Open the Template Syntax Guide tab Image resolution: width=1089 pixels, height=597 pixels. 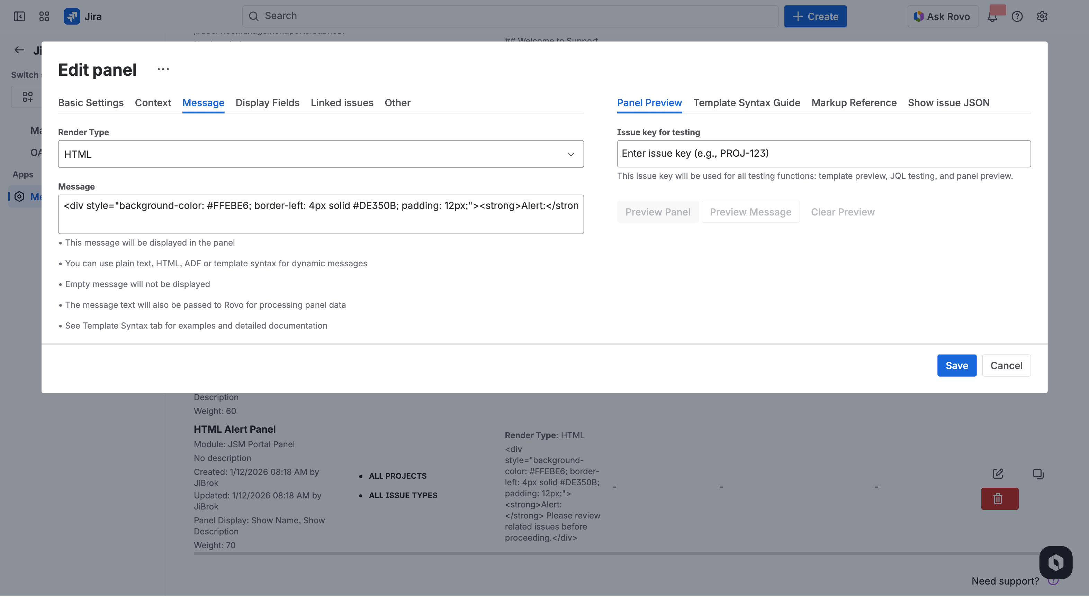747,103
